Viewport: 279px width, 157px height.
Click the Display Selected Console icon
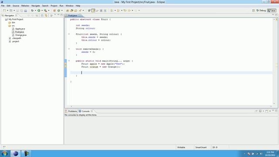click(x=260, y=111)
